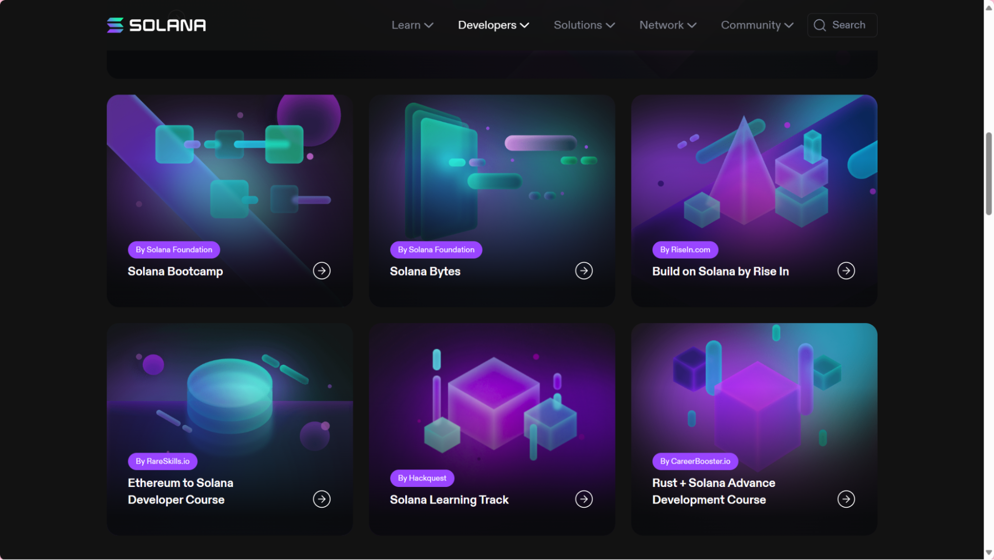Open the Search function
Viewport: 994px width, 560px height.
pyautogui.click(x=841, y=25)
